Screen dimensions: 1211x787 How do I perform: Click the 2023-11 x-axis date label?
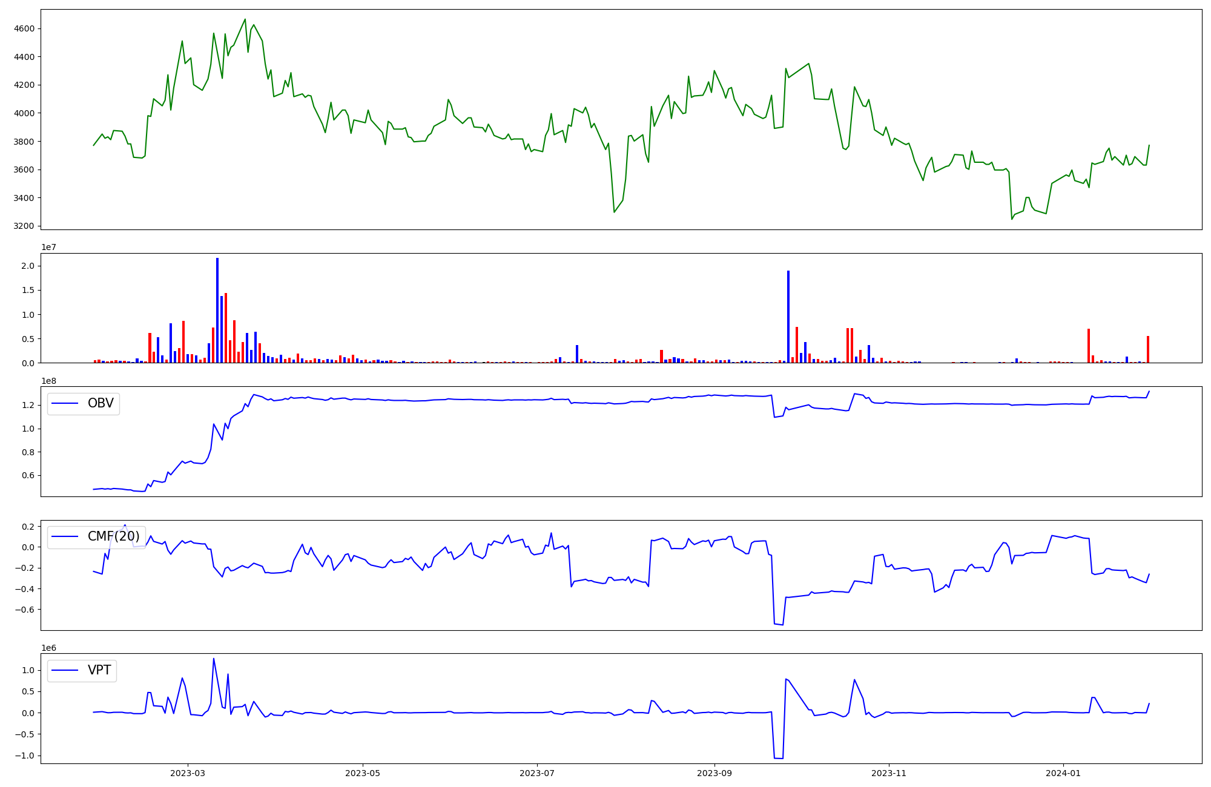coord(889,773)
